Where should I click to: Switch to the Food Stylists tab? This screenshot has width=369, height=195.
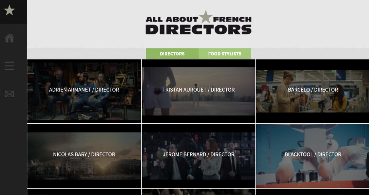pyautogui.click(x=225, y=54)
